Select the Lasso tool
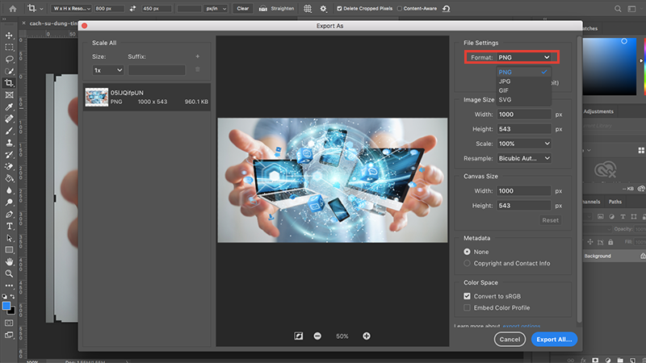 9,59
